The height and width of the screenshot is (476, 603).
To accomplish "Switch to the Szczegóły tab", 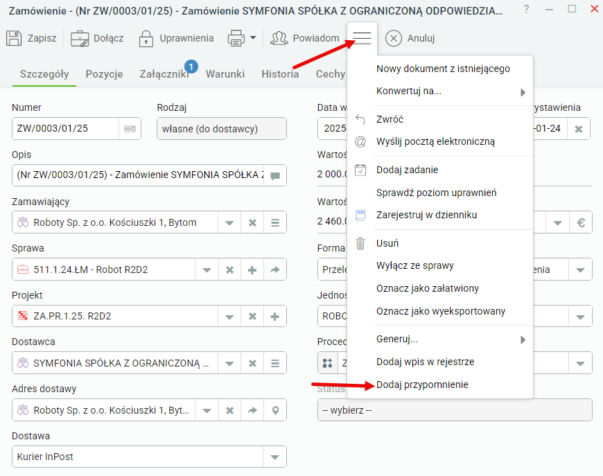I will click(x=44, y=74).
